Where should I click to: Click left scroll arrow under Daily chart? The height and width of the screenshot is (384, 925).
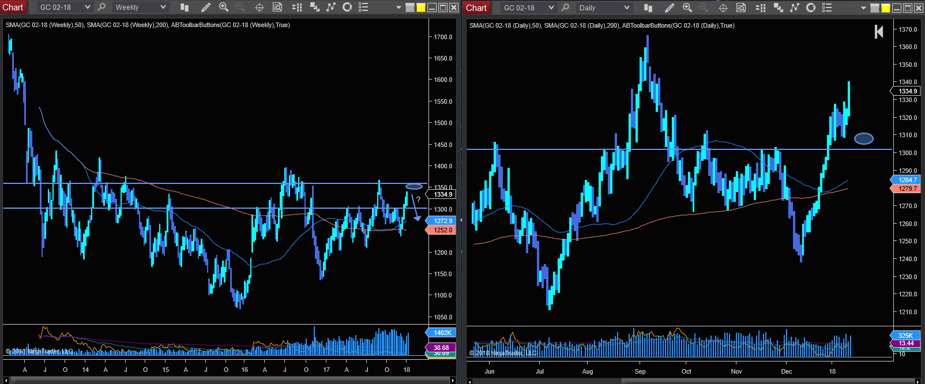(x=470, y=381)
